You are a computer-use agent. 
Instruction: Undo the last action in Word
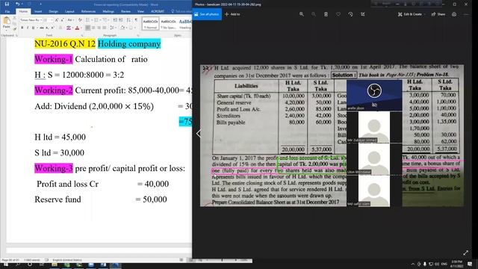pos(18,4)
